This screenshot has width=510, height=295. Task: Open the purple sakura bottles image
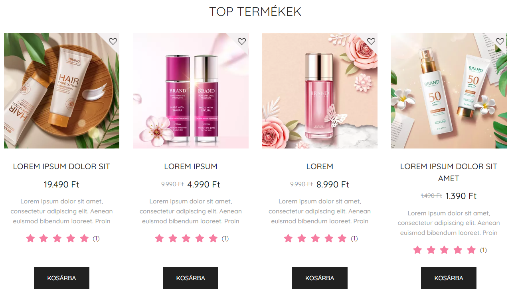click(x=191, y=91)
